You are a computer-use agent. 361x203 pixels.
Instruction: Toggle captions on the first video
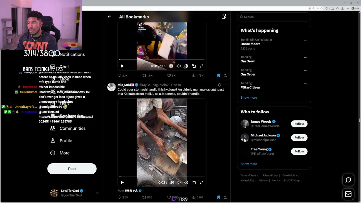point(171,66)
